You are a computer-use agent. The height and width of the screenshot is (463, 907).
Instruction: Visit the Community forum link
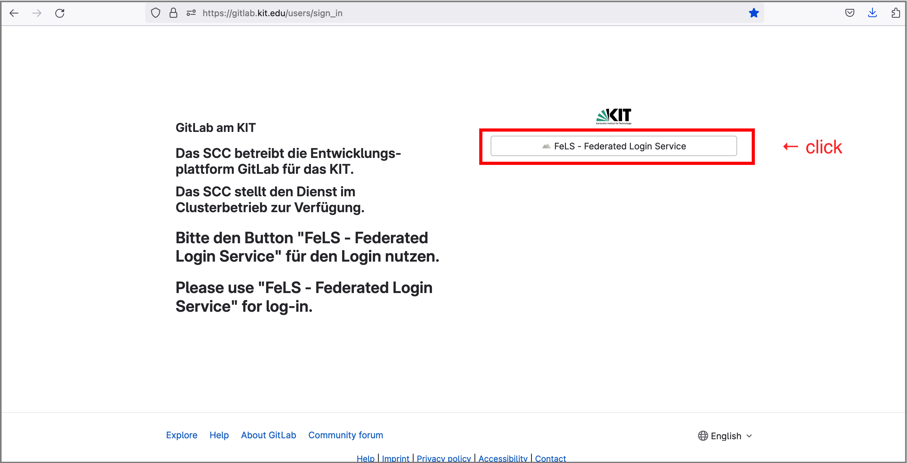click(346, 435)
